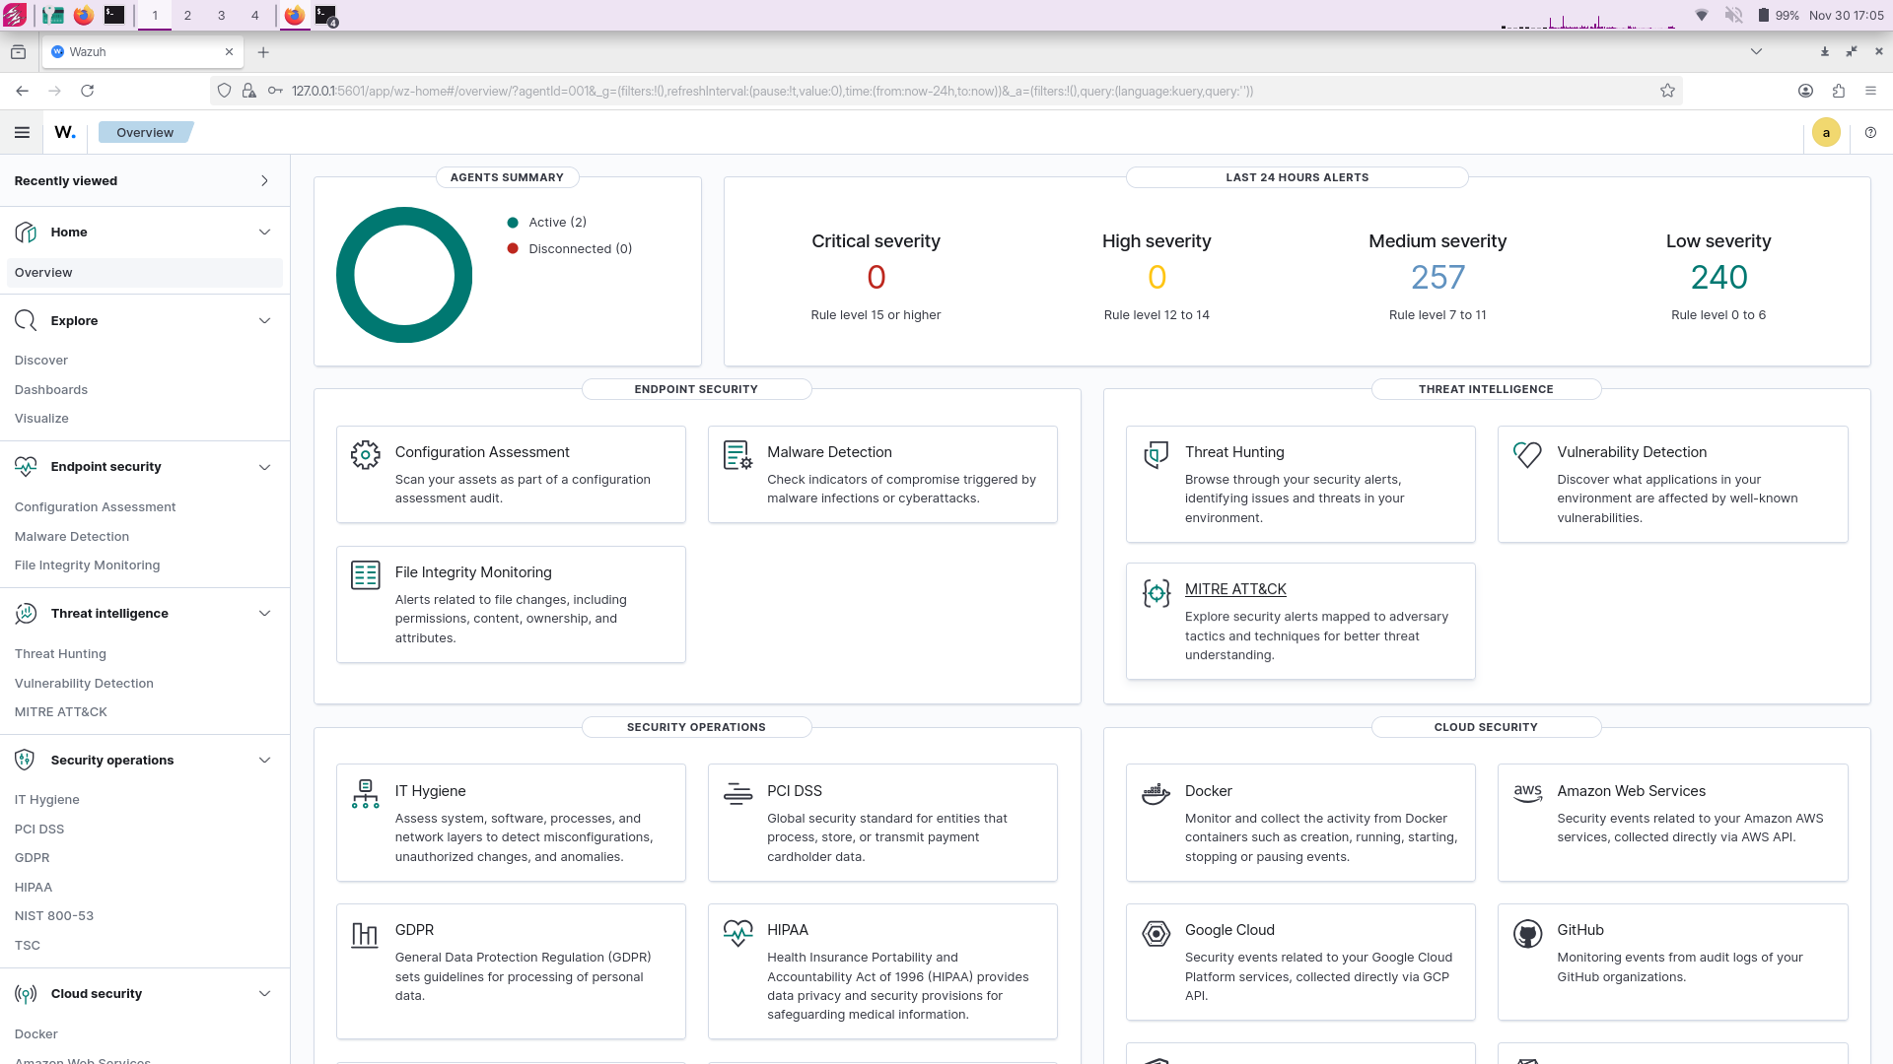Toggle Active (2) legend item
1893x1064 pixels.
(557, 223)
